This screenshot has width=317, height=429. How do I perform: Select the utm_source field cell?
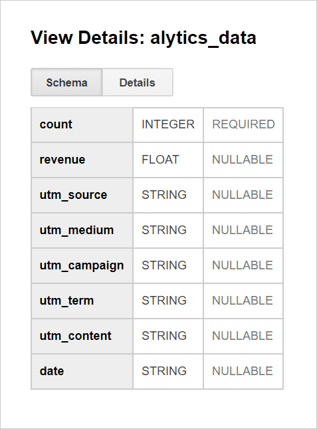(82, 195)
